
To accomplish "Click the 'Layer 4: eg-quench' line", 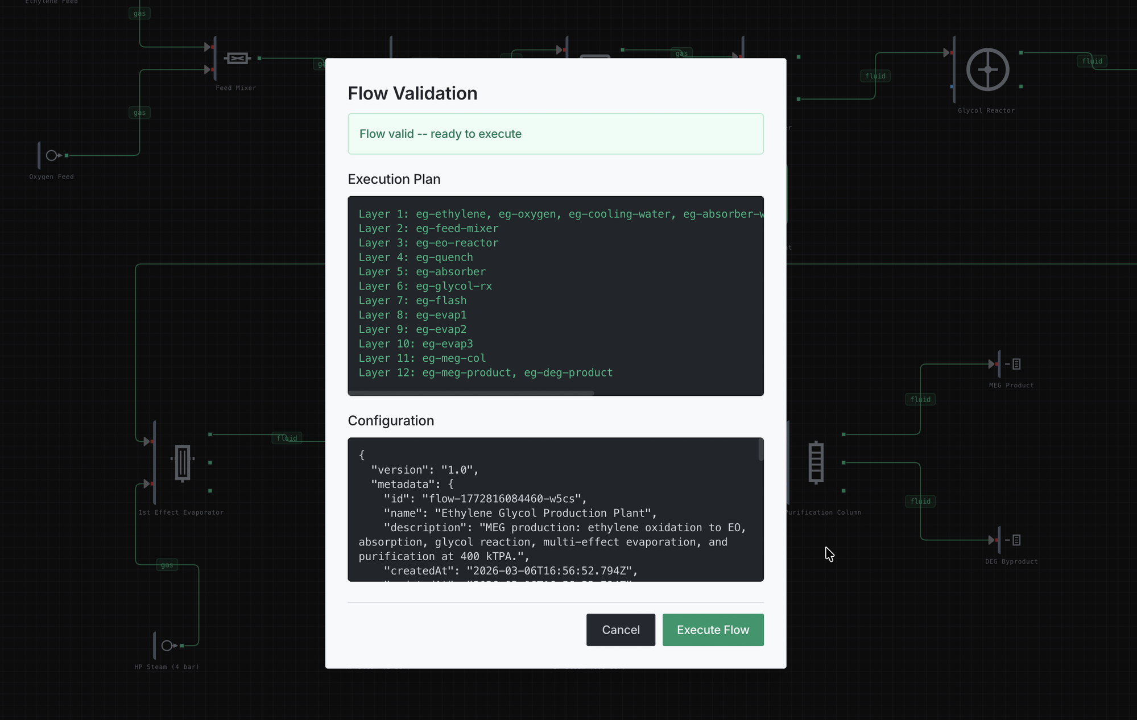I will [x=416, y=257].
